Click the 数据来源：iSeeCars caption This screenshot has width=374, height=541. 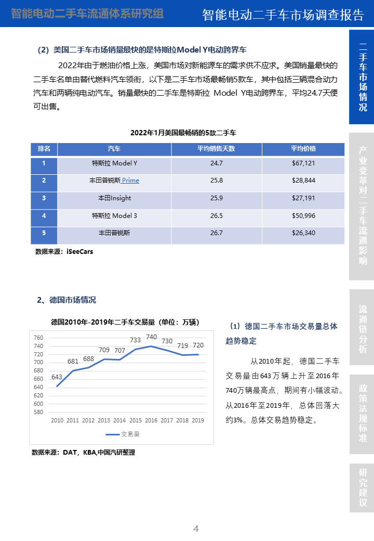point(64,252)
